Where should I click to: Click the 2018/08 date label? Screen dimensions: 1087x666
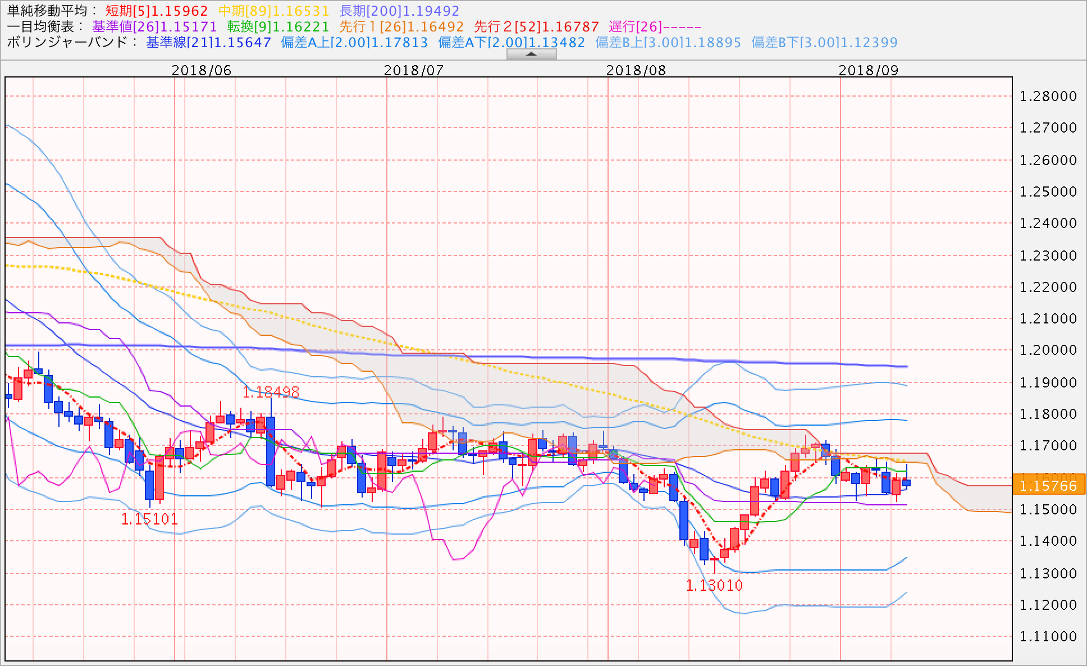tap(636, 70)
